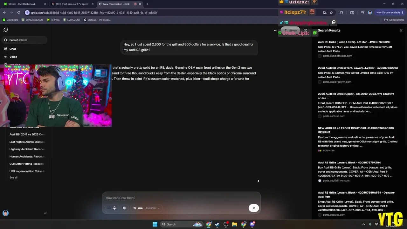
Task: Click the 'How can Grok help?' input box
Action: pyautogui.click(x=181, y=198)
